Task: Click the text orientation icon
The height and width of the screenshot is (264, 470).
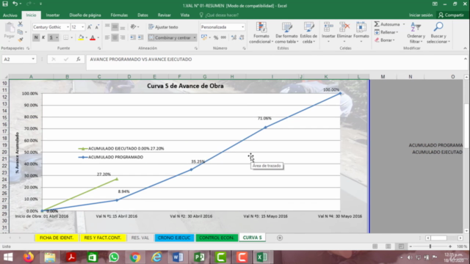Action: 134,27
